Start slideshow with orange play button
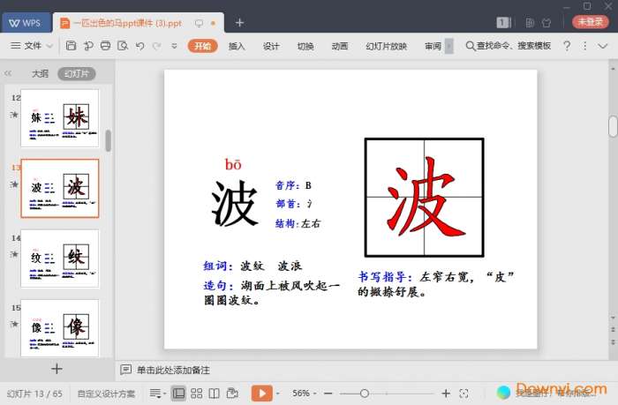Image resolution: width=618 pixels, height=405 pixels. tap(261, 394)
